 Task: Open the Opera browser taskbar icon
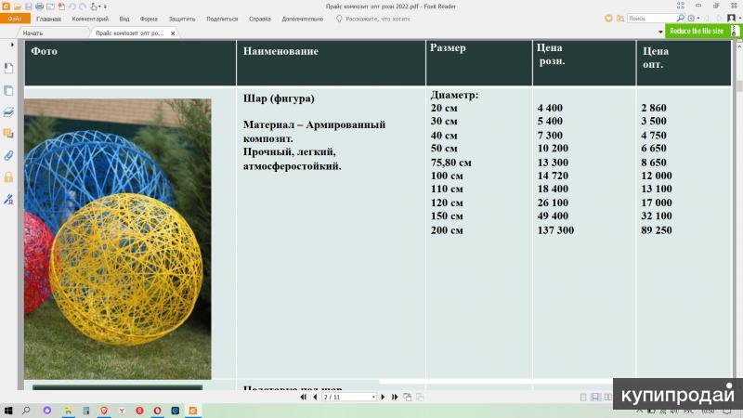pyautogui.click(x=157, y=411)
